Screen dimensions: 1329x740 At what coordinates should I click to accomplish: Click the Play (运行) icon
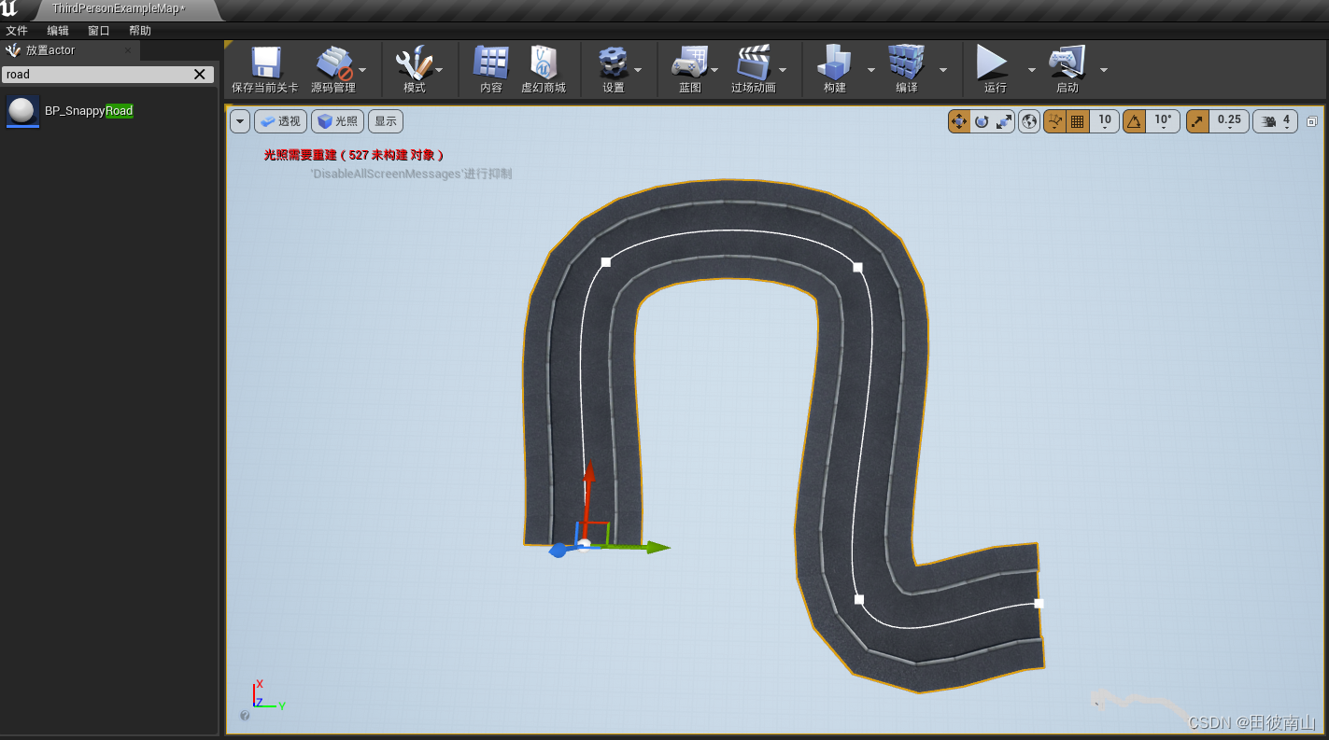[993, 63]
